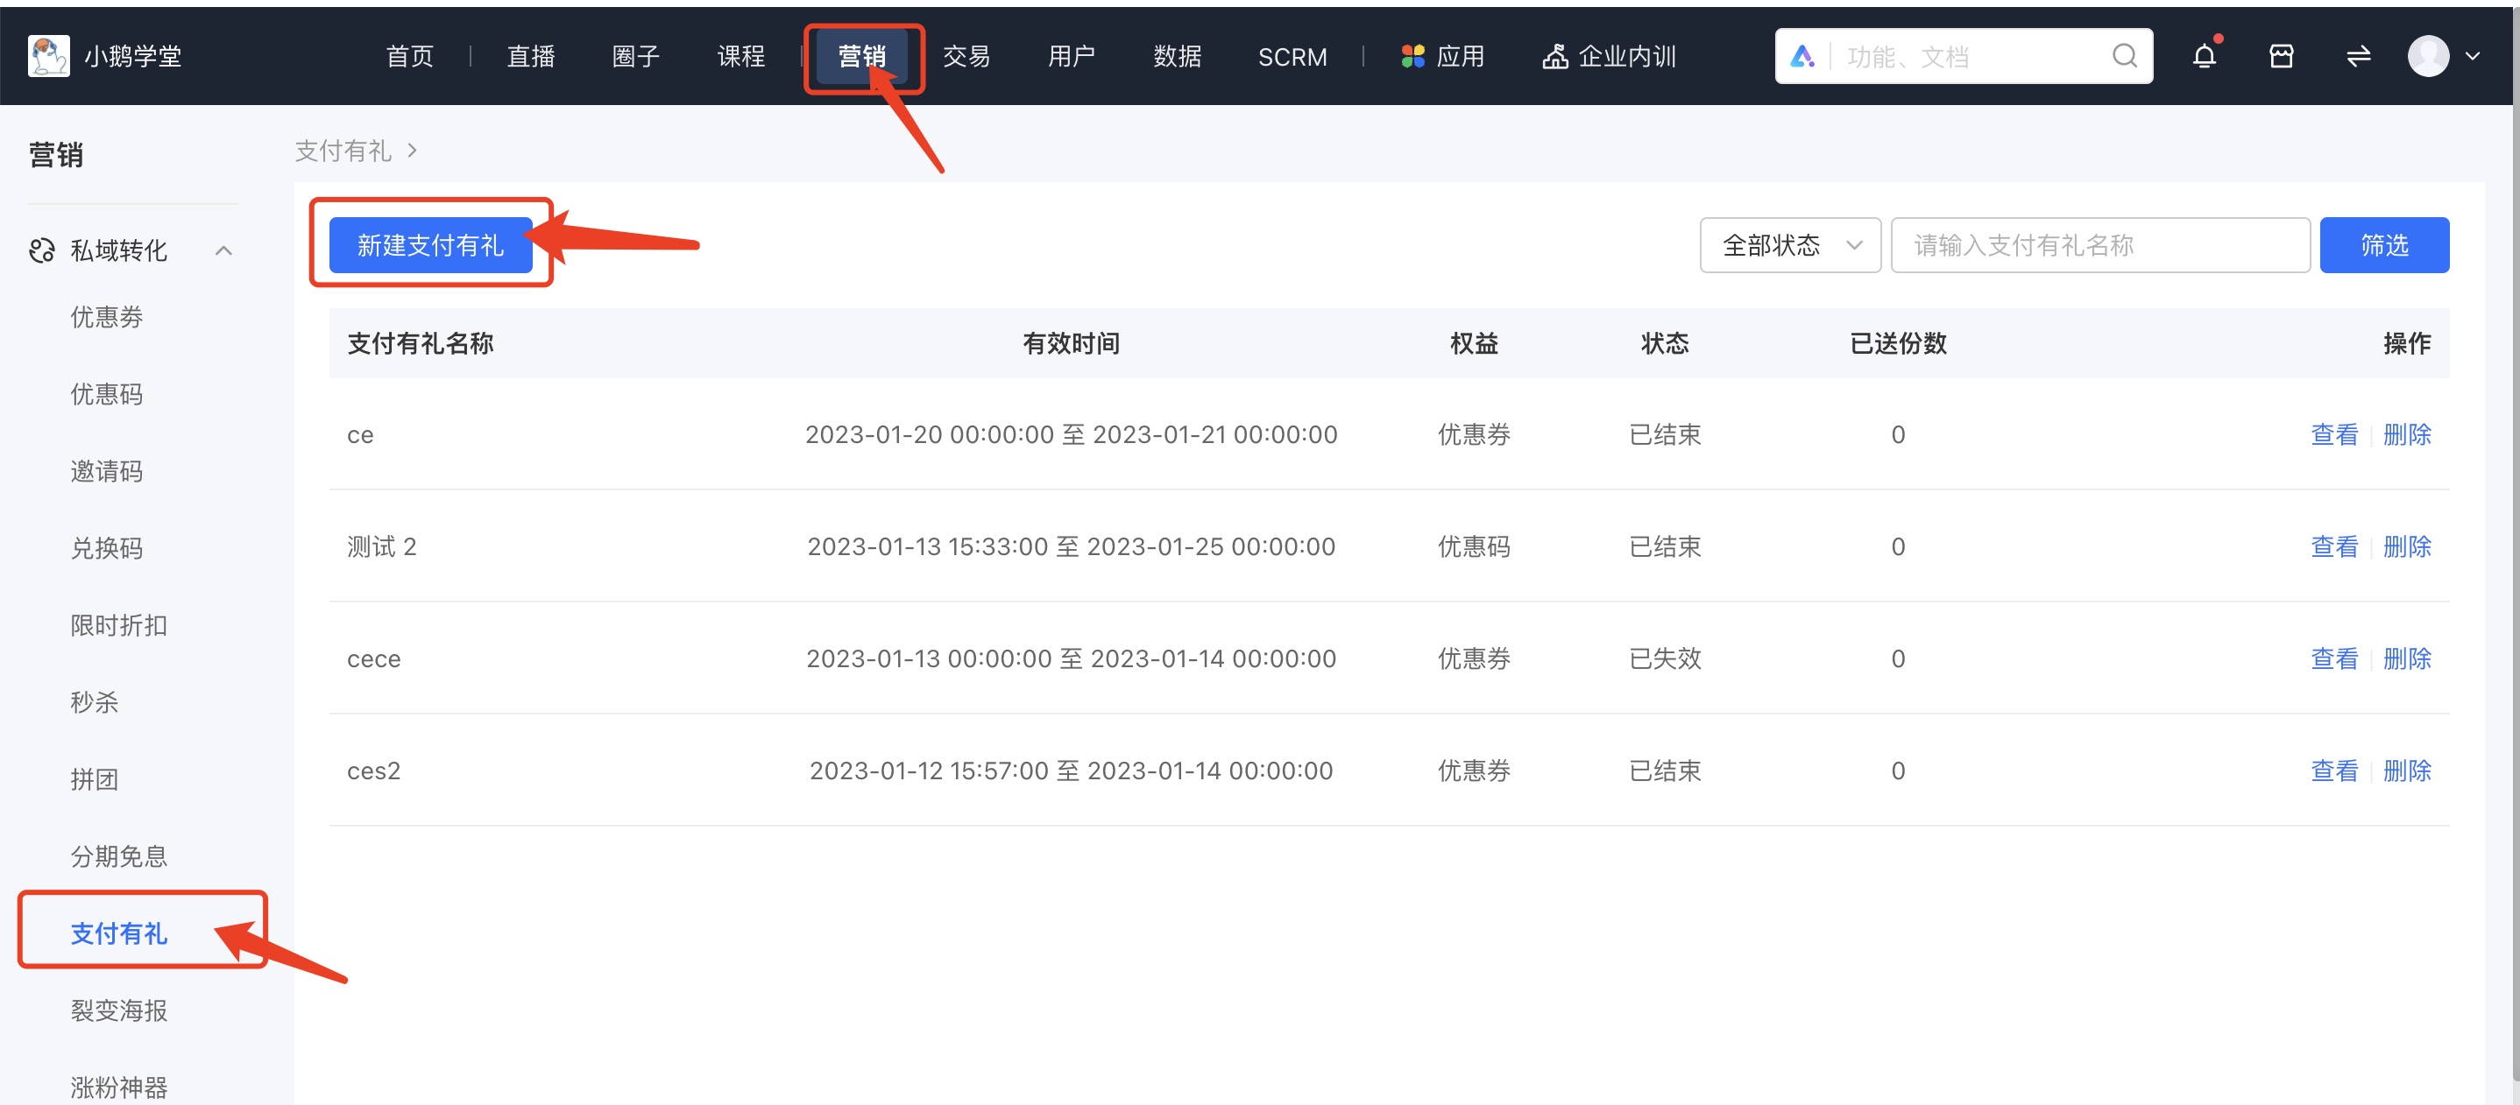Expand the account menu arrow

click(2472, 57)
